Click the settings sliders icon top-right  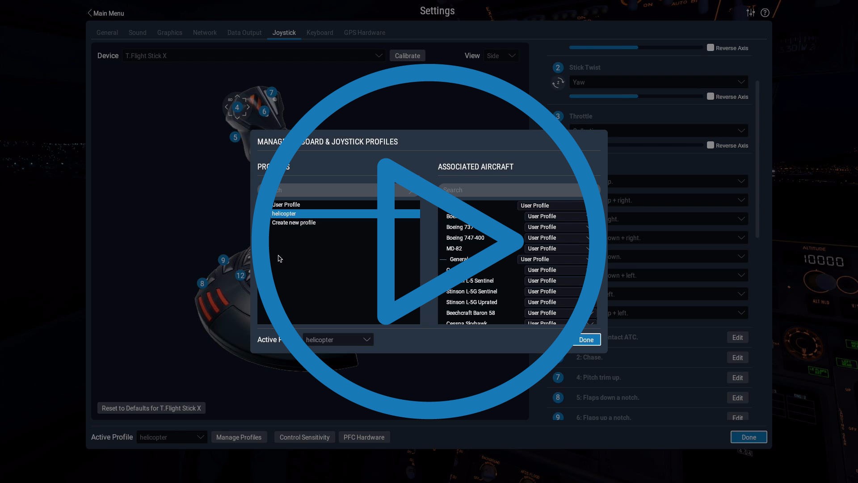[751, 13]
